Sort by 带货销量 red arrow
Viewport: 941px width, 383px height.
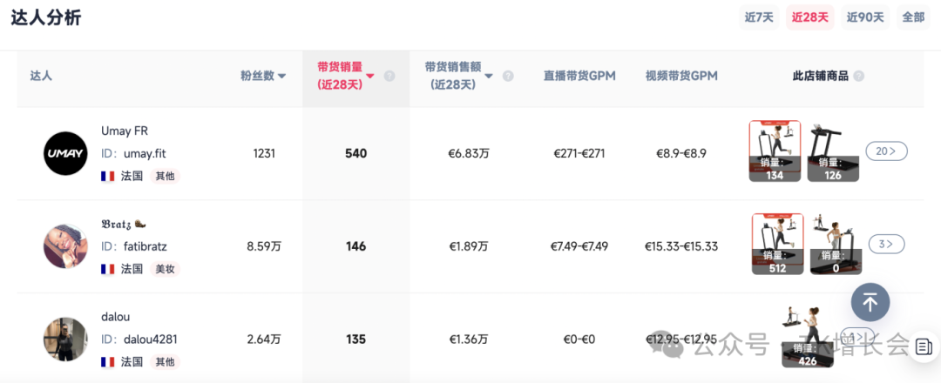(x=370, y=76)
